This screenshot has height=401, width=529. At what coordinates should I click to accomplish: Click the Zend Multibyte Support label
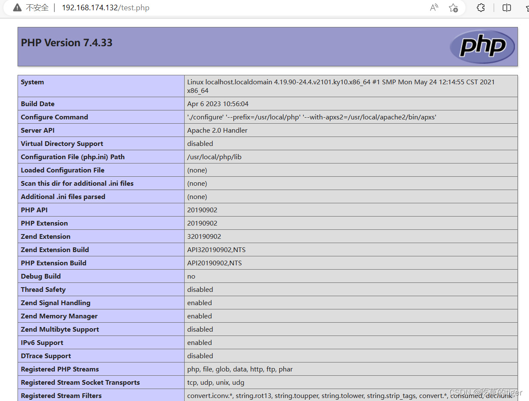click(x=60, y=329)
